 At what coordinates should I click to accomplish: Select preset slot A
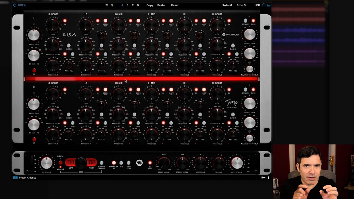pyautogui.click(x=123, y=5)
